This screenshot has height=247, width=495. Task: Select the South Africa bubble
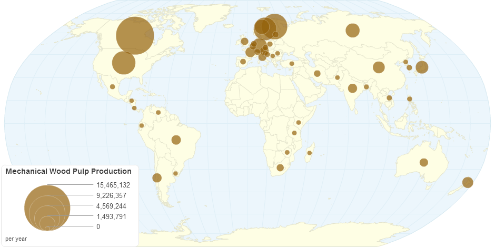pos(280,167)
